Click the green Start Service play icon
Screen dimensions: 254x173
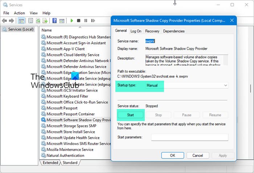pyautogui.click(x=72, y=21)
